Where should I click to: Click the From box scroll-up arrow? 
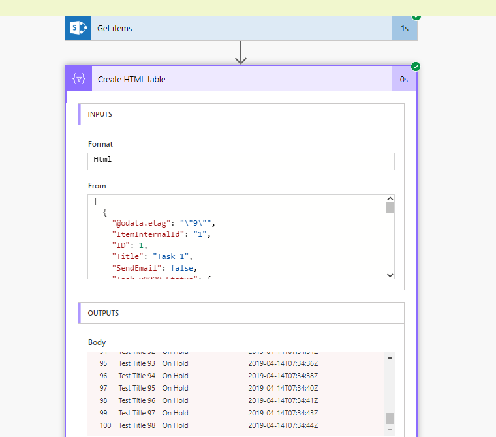coord(390,199)
